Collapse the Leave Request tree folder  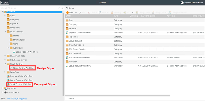coord(5,32)
